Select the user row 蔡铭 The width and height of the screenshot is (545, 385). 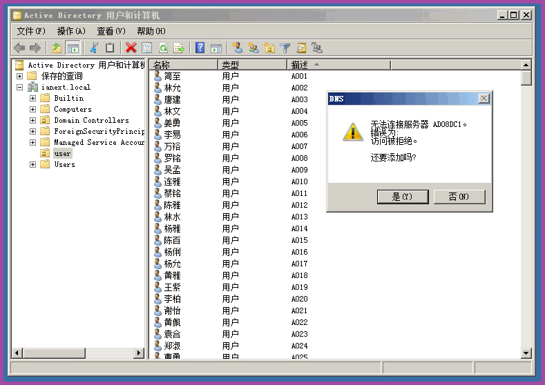tap(172, 193)
